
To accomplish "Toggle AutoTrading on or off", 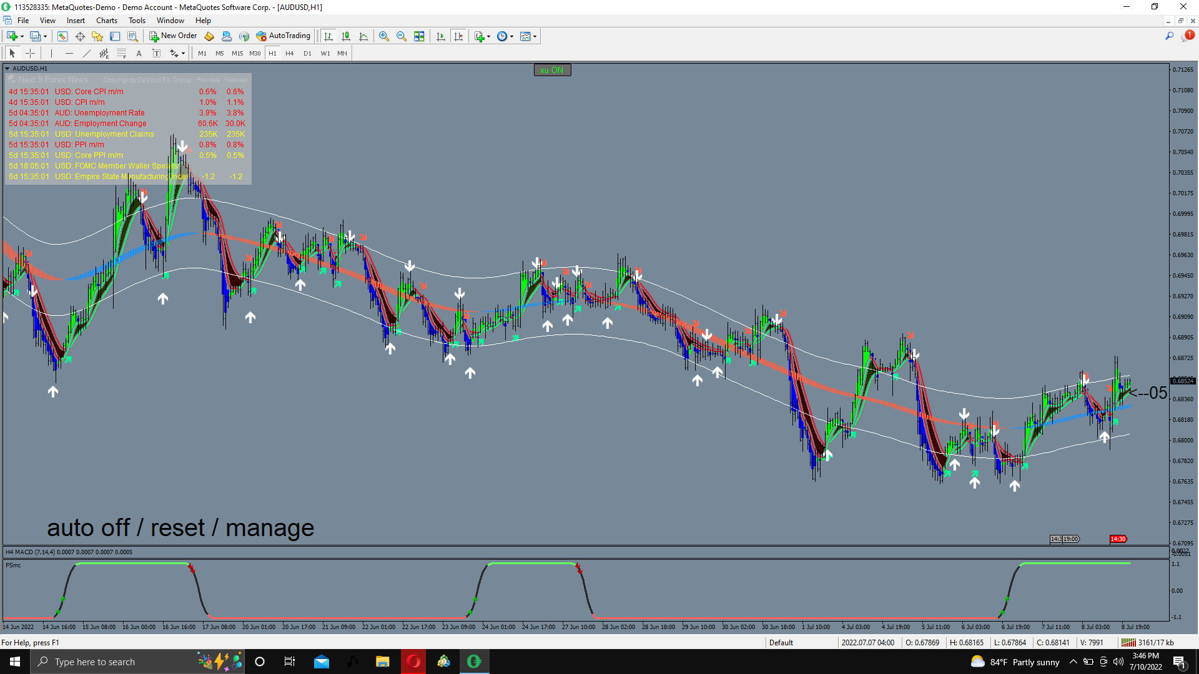I will [283, 36].
